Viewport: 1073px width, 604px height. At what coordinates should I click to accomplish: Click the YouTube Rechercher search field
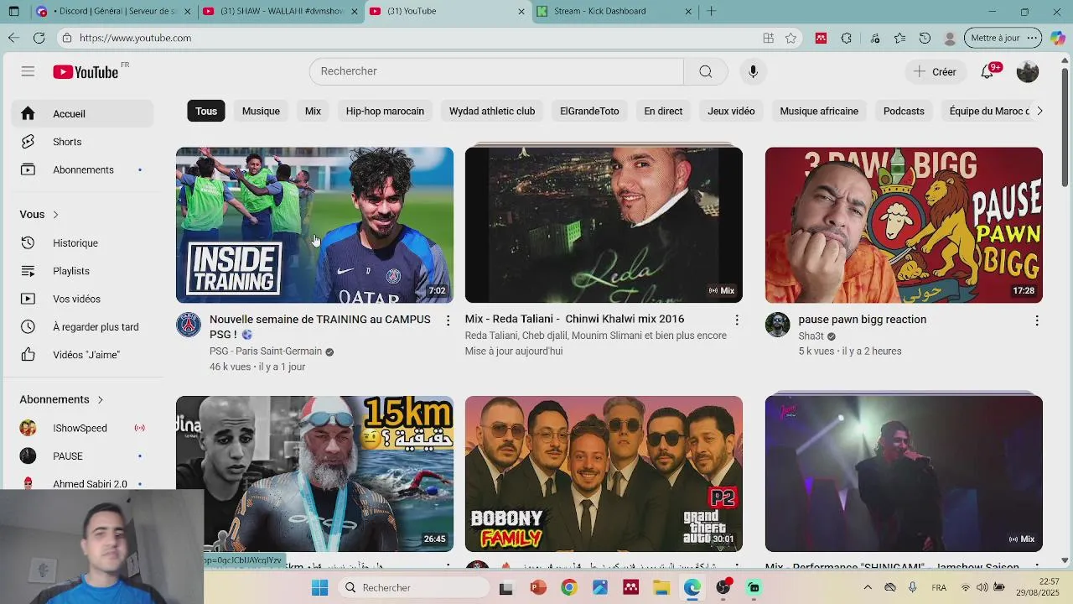(x=496, y=71)
